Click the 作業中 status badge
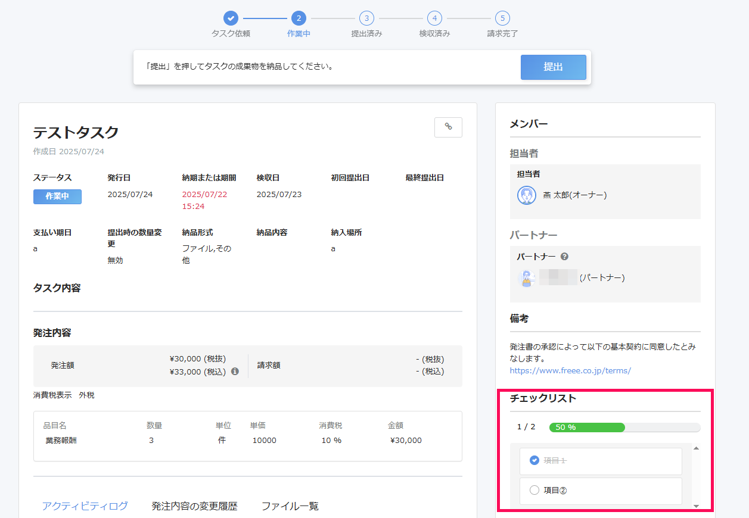This screenshot has height=518, width=749. (57, 196)
